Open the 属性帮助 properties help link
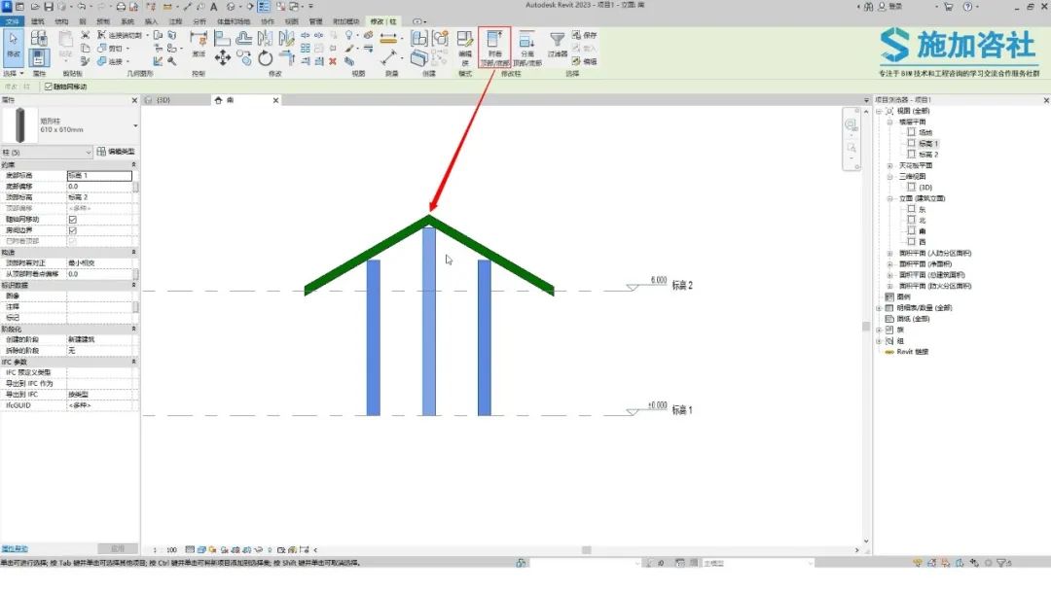This screenshot has width=1051, height=591. pyautogui.click(x=15, y=549)
